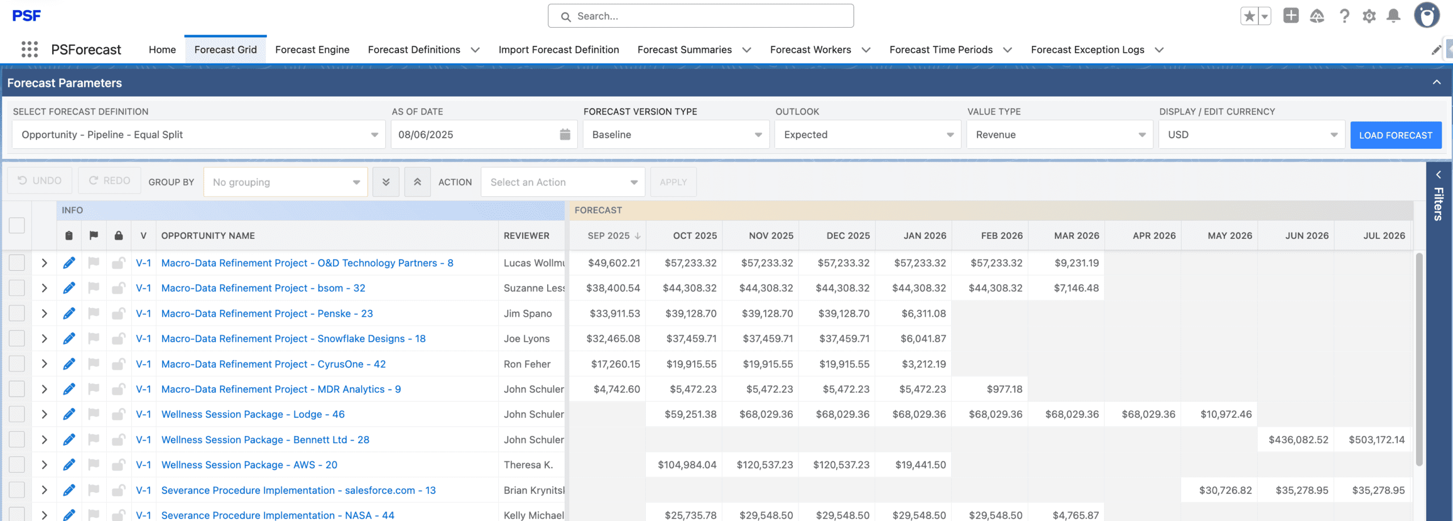
Task: Open the Forecast Summaries menu
Action: click(x=685, y=49)
